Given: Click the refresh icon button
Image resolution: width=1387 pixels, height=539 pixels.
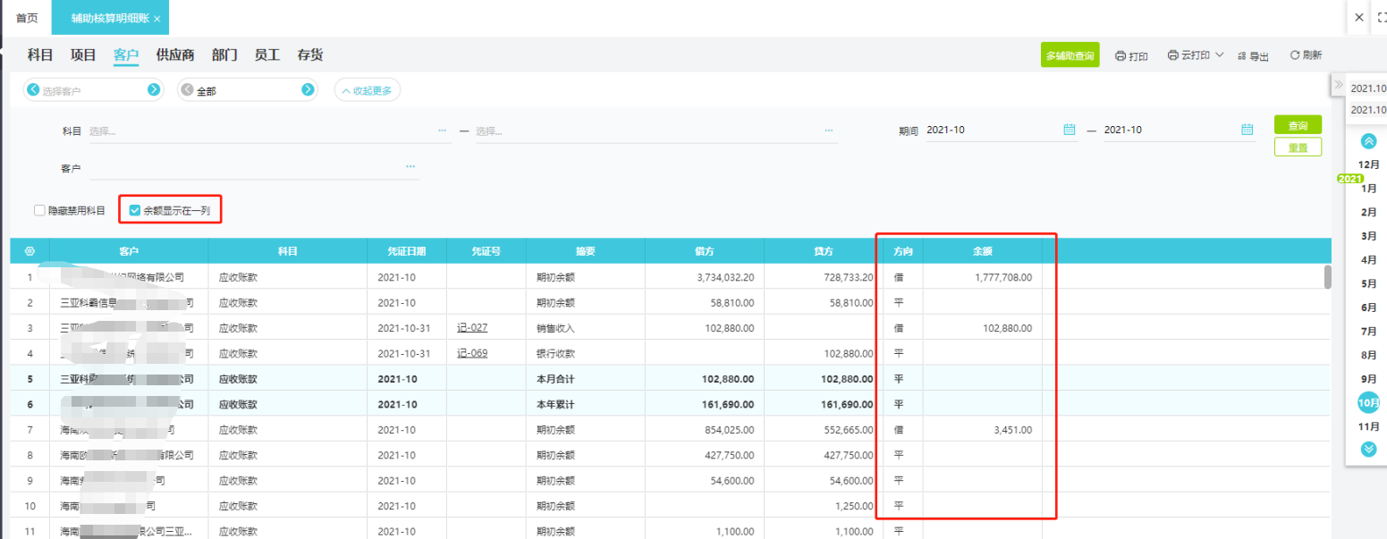Looking at the screenshot, I should (1305, 55).
